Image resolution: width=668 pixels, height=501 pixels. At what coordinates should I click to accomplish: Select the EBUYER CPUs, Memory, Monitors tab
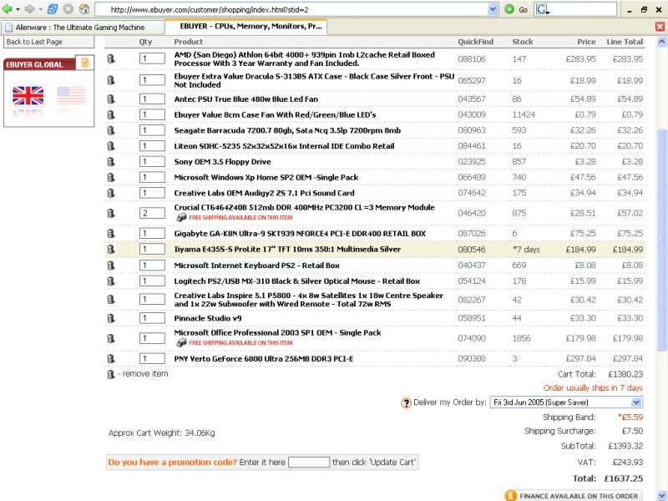coord(250,27)
